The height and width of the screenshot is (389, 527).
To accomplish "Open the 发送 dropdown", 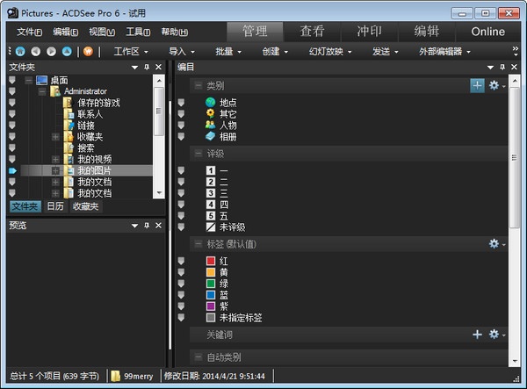I will tap(385, 52).
